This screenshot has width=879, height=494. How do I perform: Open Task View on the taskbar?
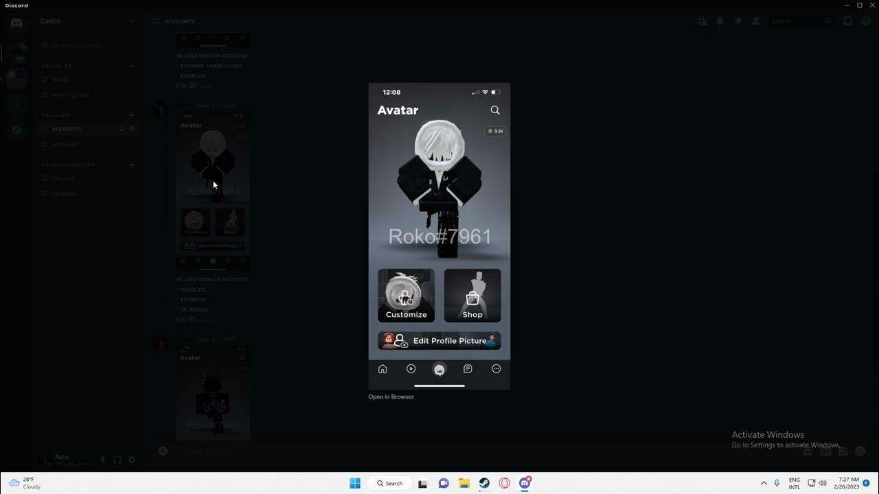tap(423, 483)
